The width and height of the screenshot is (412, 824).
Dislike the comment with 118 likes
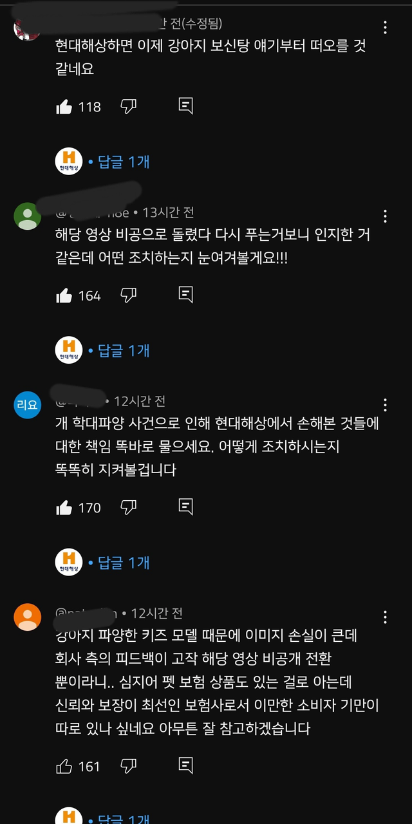coord(129,107)
